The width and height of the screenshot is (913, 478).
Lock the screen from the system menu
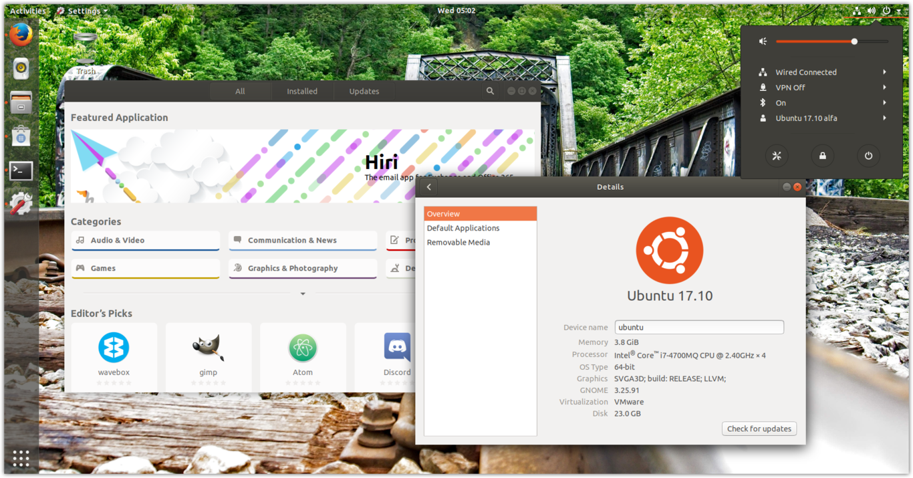[822, 156]
